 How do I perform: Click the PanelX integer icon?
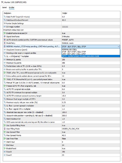[5, 152]
